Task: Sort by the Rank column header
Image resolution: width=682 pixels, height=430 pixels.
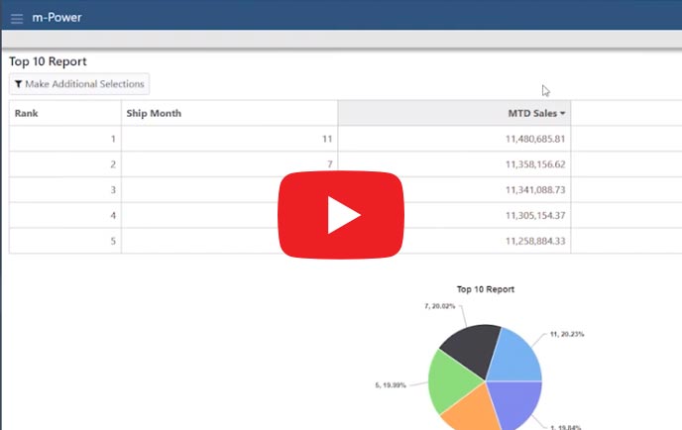Action: pos(26,113)
